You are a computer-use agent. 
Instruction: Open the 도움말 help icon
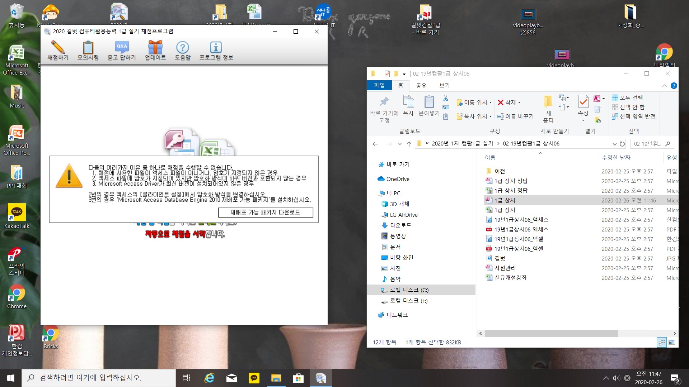[182, 47]
